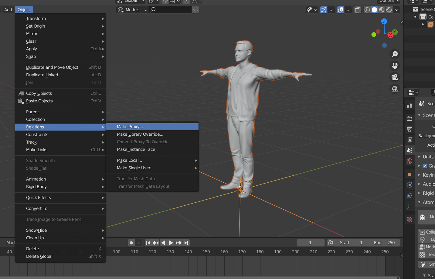Open the Output properties tab
Screen dimensions: 435x279
(410, 129)
